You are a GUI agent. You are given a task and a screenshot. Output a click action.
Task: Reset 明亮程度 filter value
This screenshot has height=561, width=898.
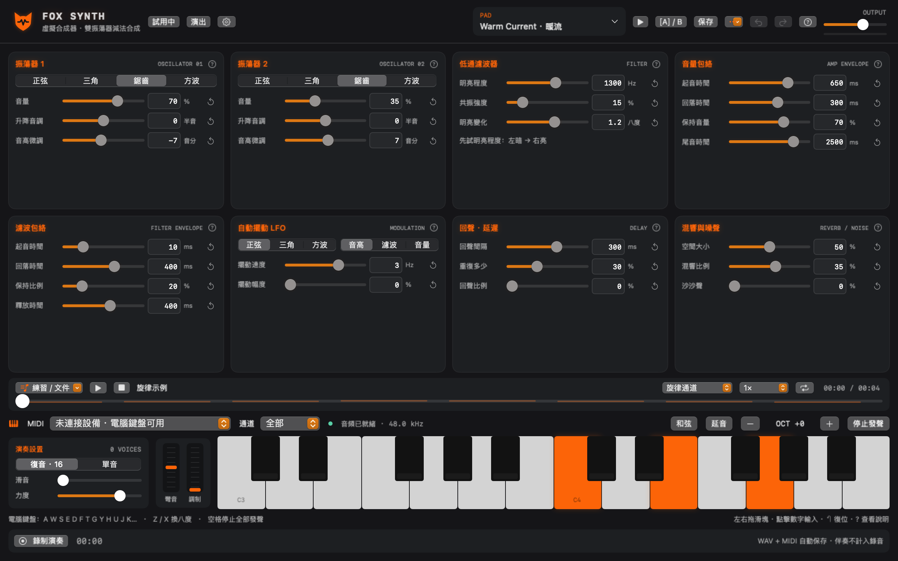655,83
